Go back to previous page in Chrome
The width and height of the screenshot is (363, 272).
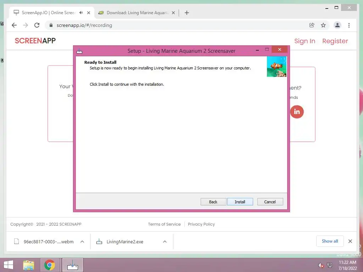pyautogui.click(x=14, y=25)
